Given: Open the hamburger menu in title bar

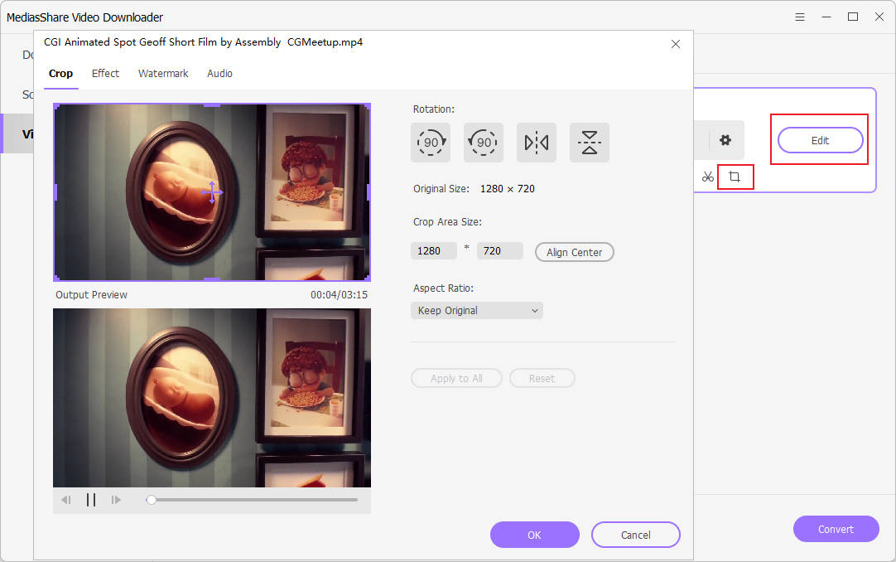Looking at the screenshot, I should click(800, 17).
